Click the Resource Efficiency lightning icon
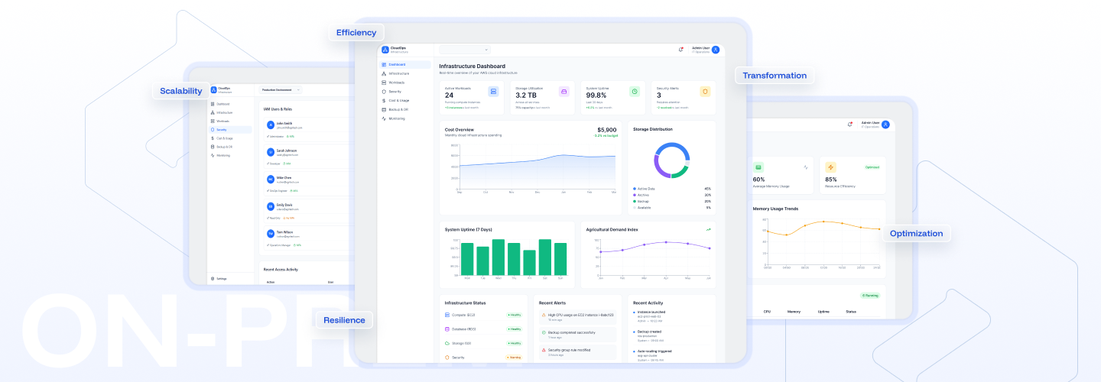Image resolution: width=1101 pixels, height=382 pixels. [830, 167]
